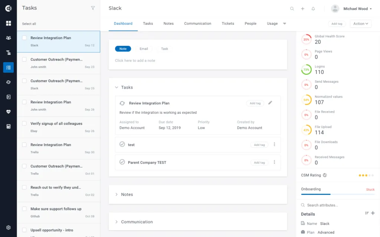Click the Search attributes field
The height and width of the screenshot is (237, 380).
(x=338, y=205)
